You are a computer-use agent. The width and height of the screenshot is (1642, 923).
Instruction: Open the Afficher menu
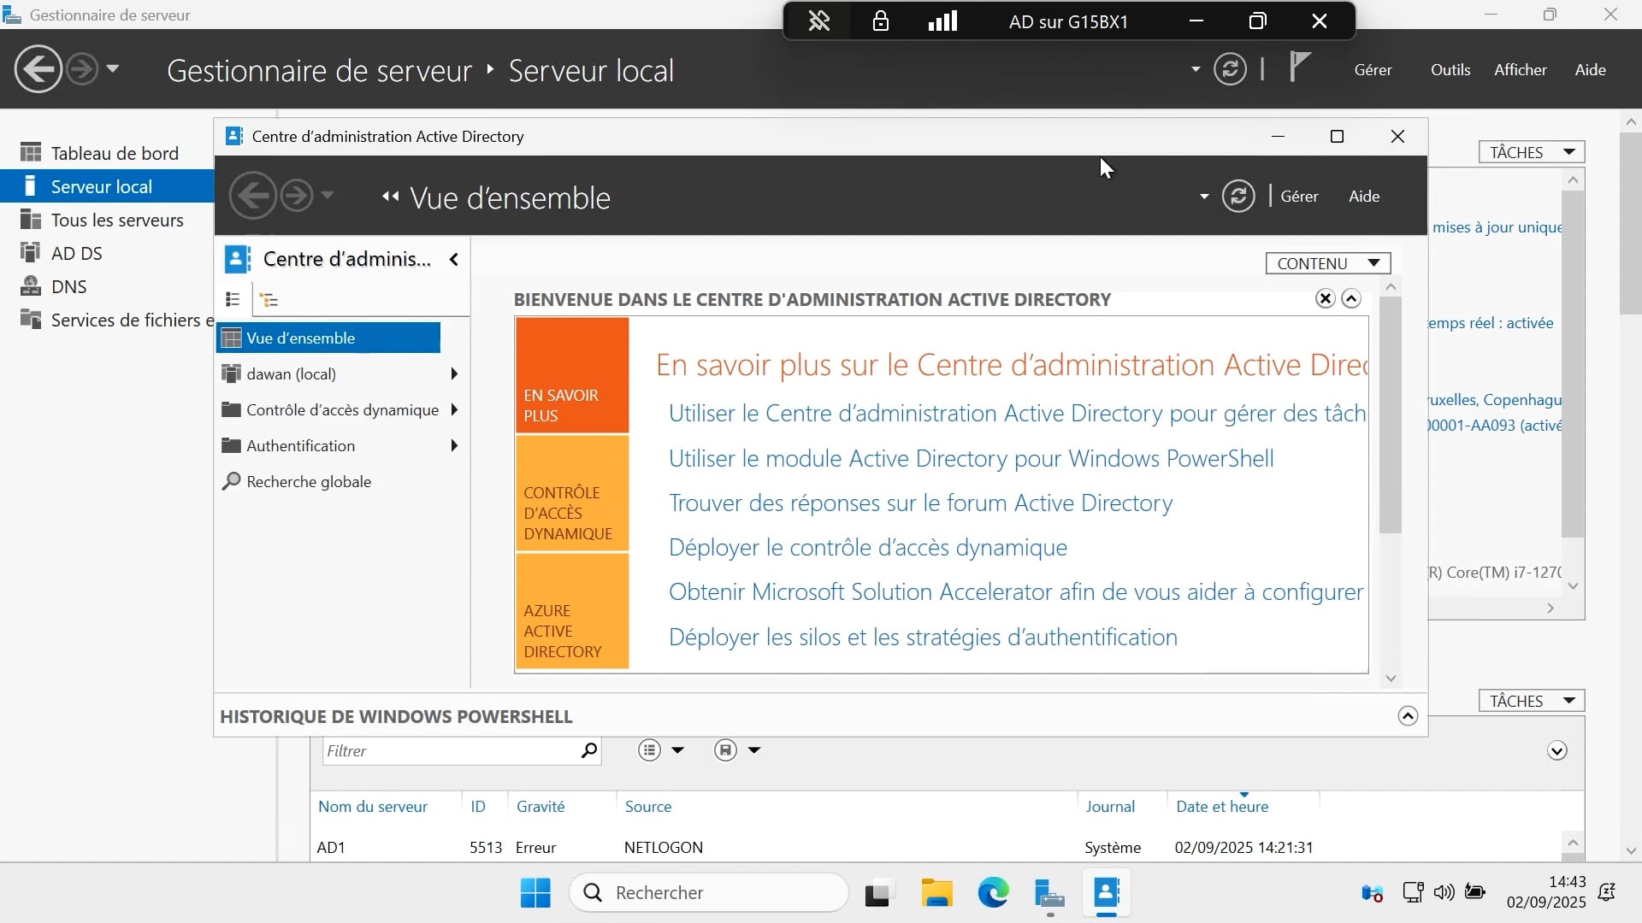pos(1521,69)
